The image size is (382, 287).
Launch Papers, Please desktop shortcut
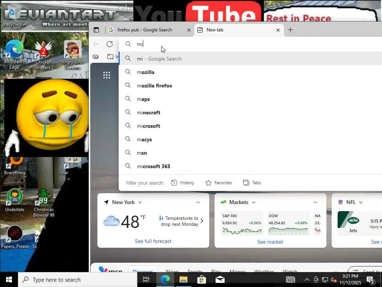tap(15, 237)
